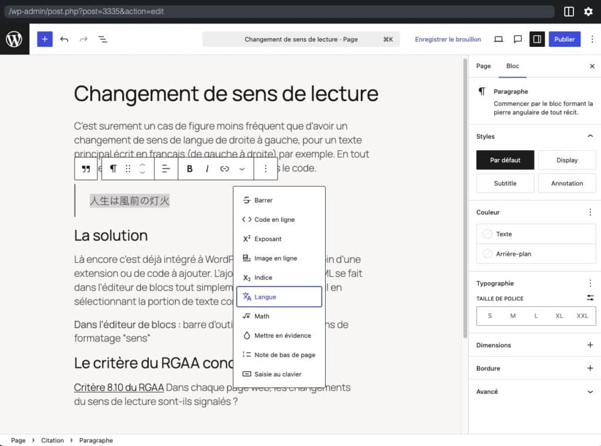Toggle bold formatting in block toolbar
Image resolution: width=601 pixels, height=446 pixels.
click(x=190, y=169)
